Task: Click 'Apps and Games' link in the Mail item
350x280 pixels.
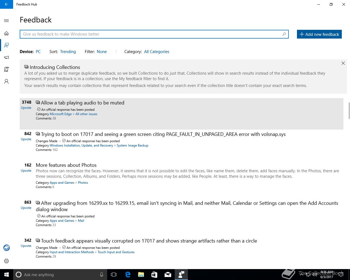Action: pyautogui.click(x=62, y=221)
